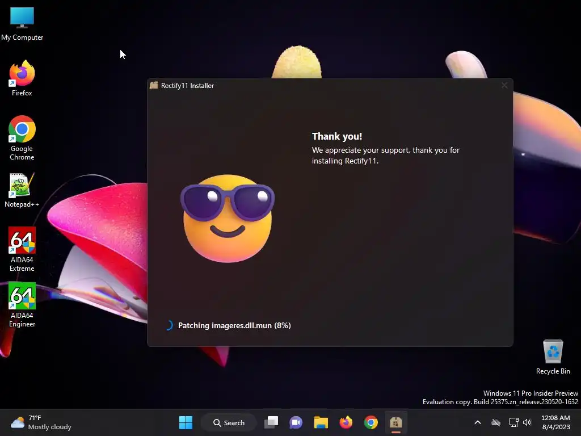This screenshot has width=581, height=436.
Task: Open the My Computer desktop icon
Action: click(22, 23)
